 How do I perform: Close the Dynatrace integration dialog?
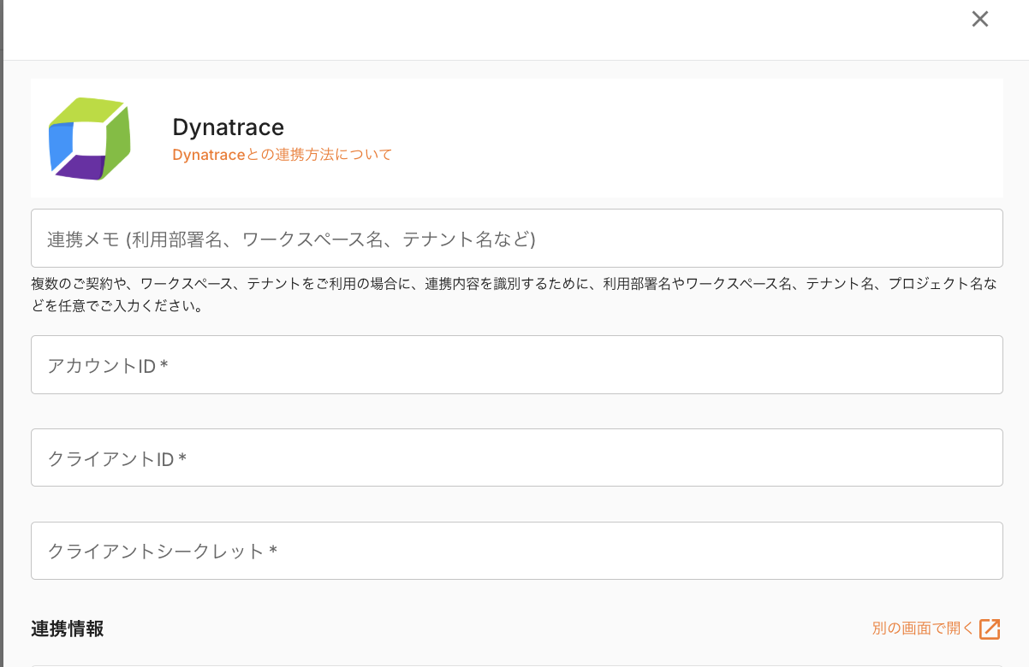click(980, 20)
